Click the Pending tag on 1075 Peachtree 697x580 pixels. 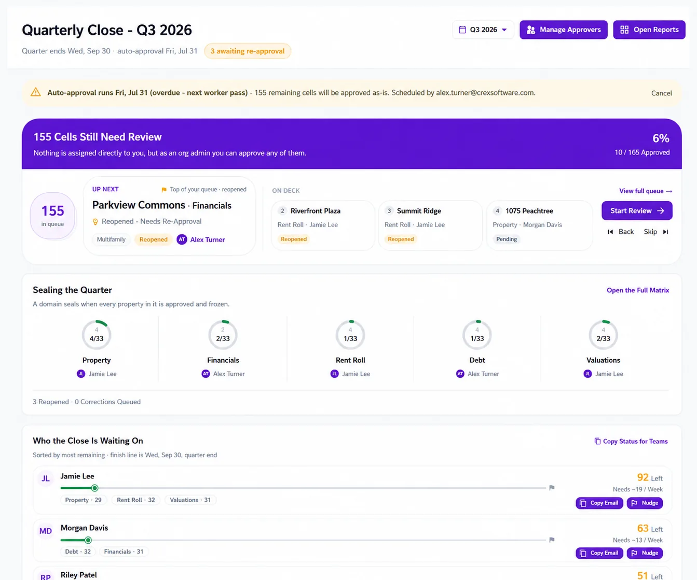coord(507,239)
